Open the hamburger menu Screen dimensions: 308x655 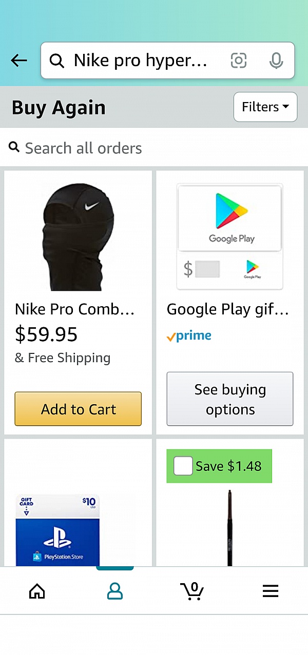271,591
